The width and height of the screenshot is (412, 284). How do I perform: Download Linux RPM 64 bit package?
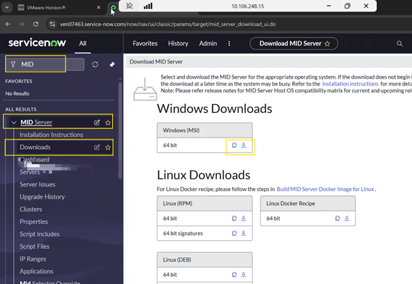point(244,218)
